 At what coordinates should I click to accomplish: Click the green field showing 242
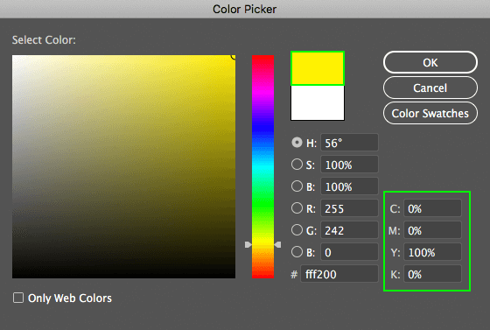349,230
